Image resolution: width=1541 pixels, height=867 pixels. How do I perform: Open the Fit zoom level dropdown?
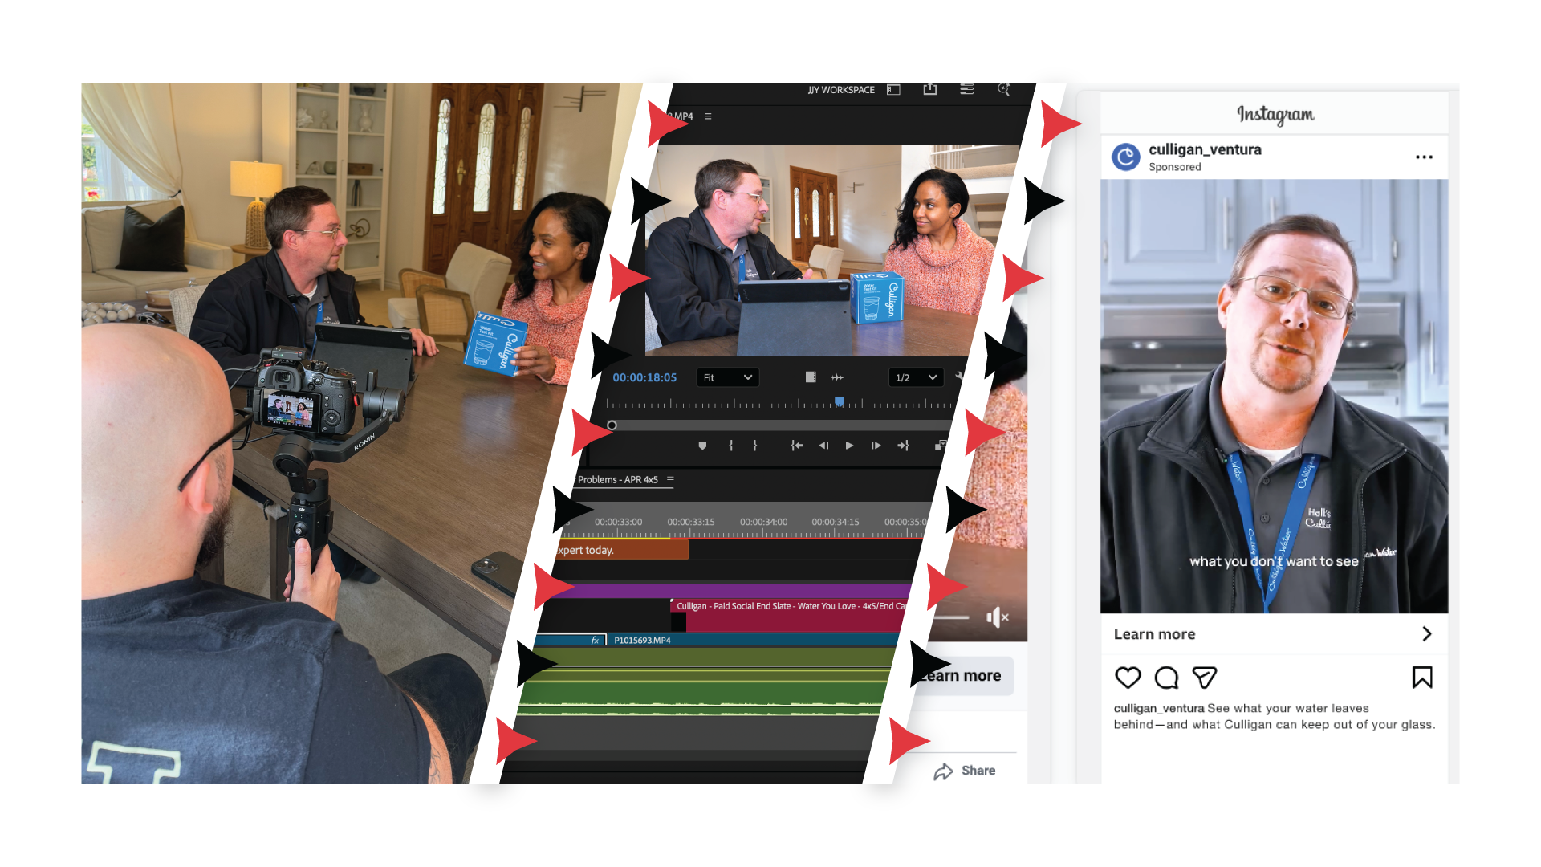coord(727,377)
